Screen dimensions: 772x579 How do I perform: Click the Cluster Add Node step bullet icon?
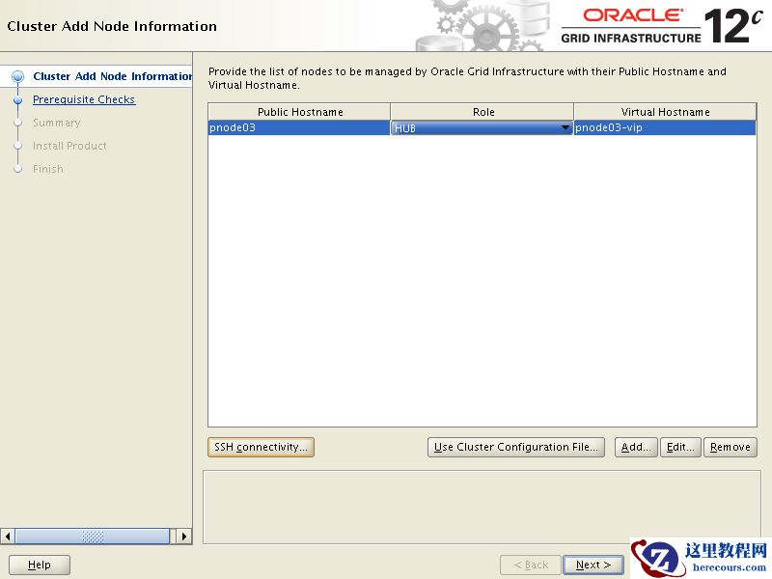(x=18, y=76)
